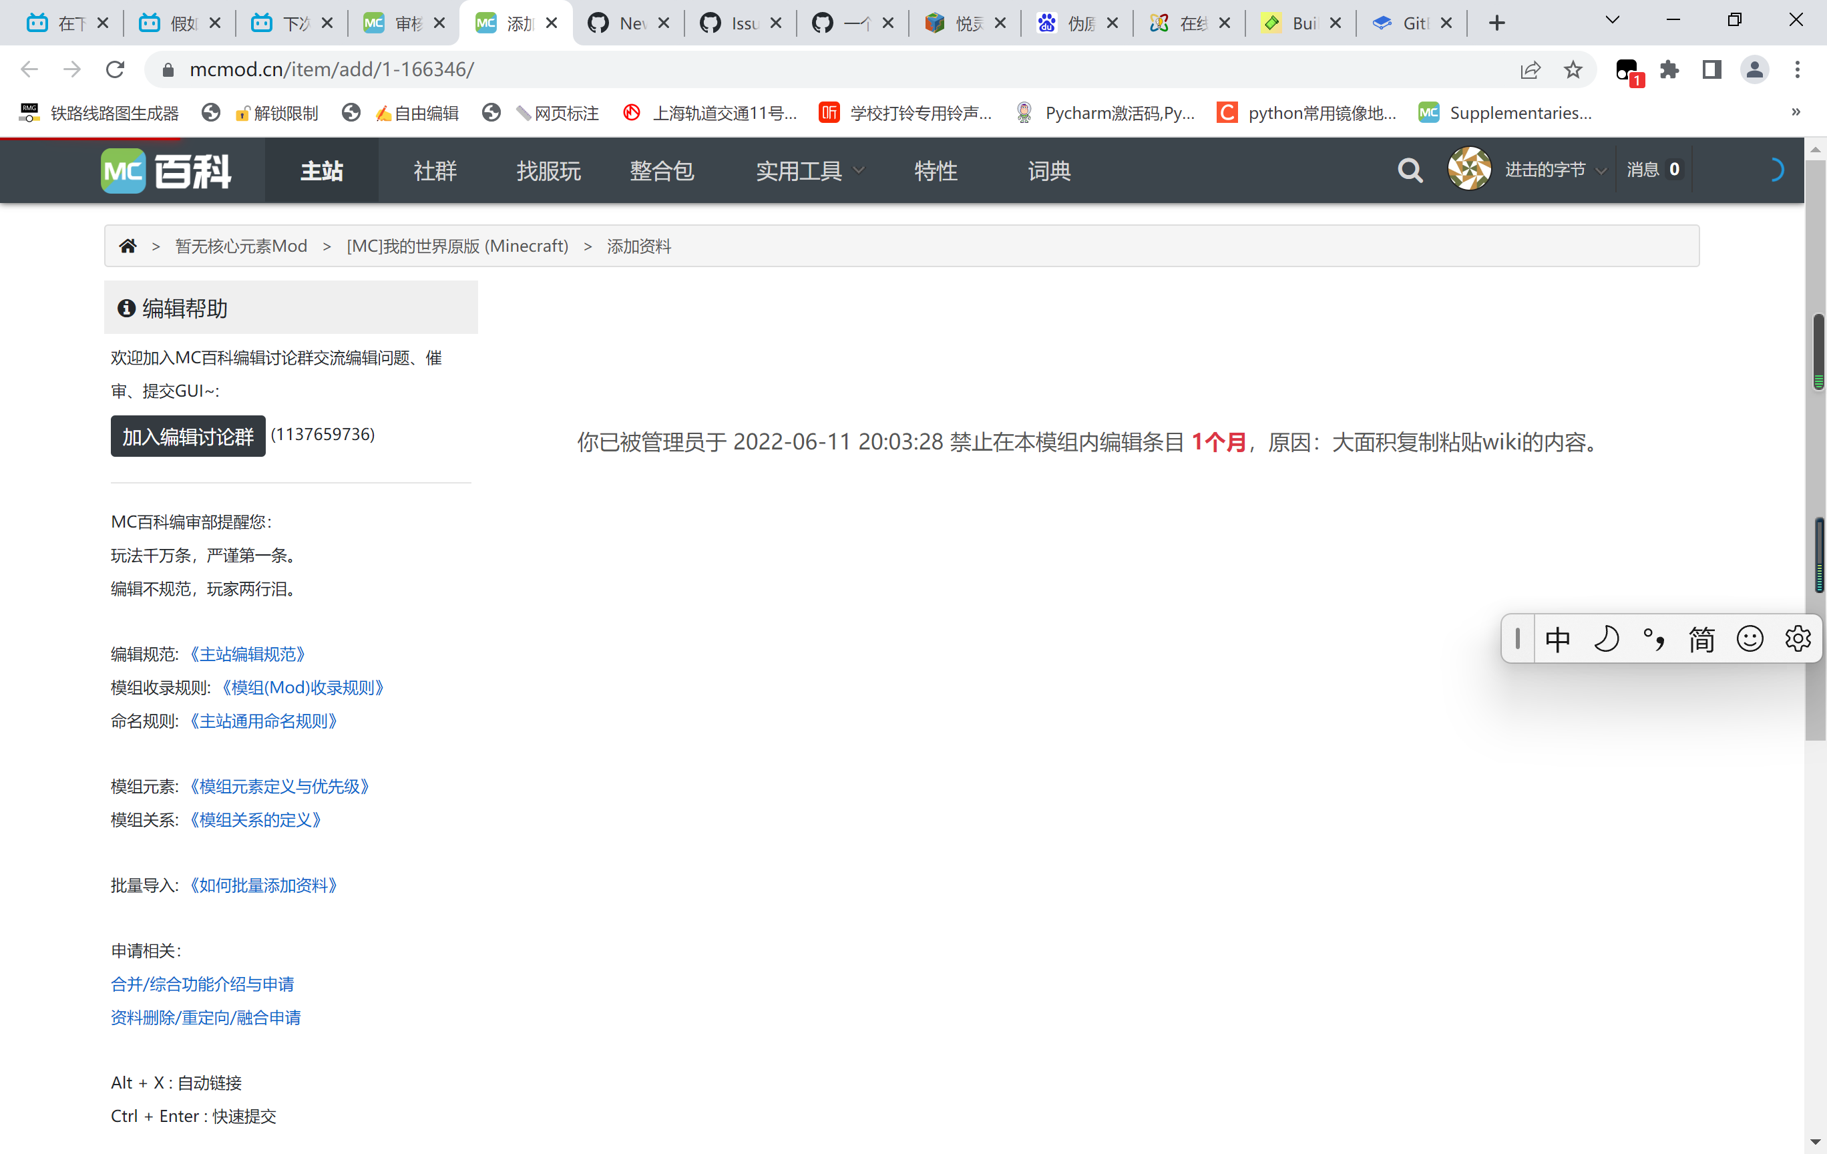Open the site search magnifier icon
Viewport: 1827px width, 1154px height.
pyautogui.click(x=1410, y=171)
